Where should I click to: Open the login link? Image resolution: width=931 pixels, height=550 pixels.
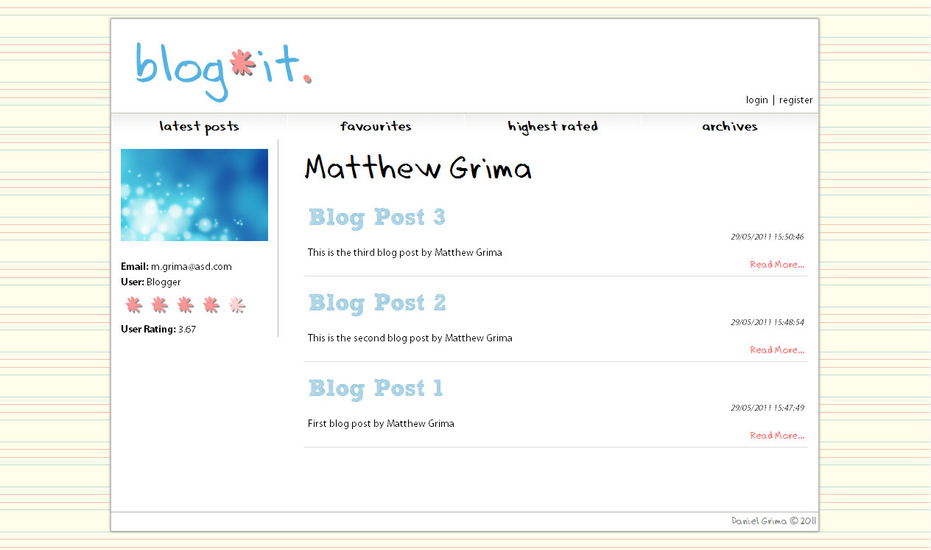click(756, 100)
